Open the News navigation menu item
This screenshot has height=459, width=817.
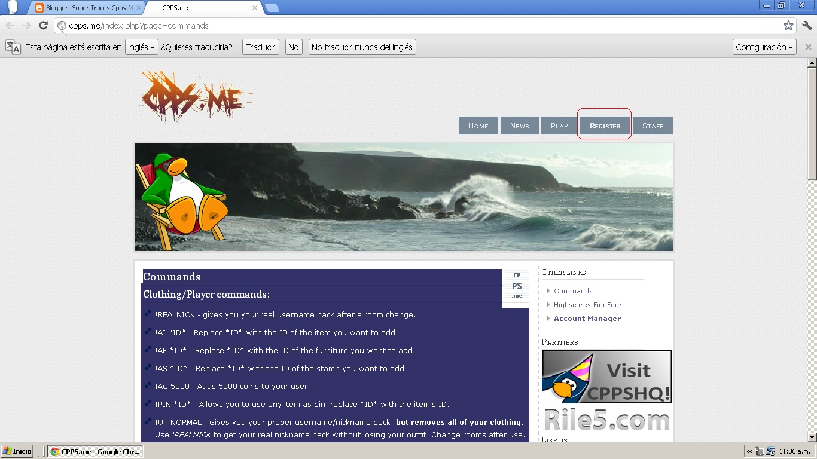point(519,126)
